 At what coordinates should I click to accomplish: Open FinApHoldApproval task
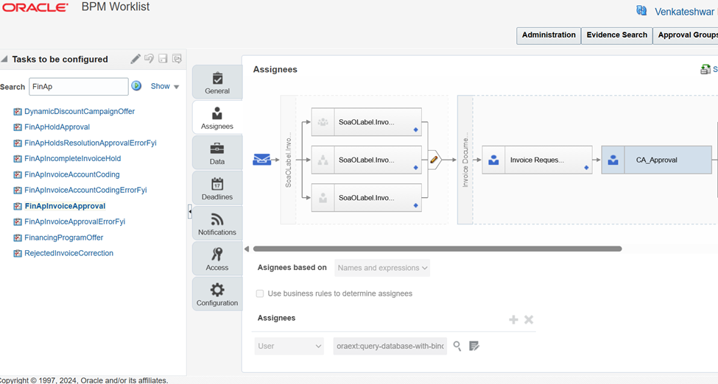coord(57,127)
